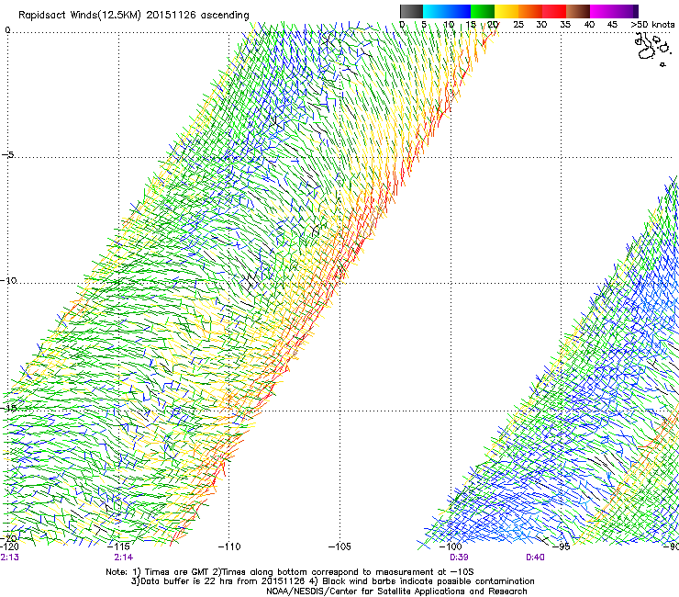
Task: Click the 'Data buffer is 22 hrs' note line
Action: point(332,581)
